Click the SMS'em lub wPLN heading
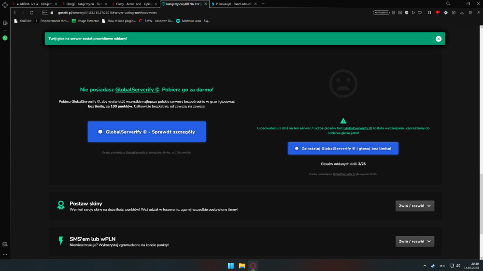Screen dimensions: 483x271 tap(92, 239)
